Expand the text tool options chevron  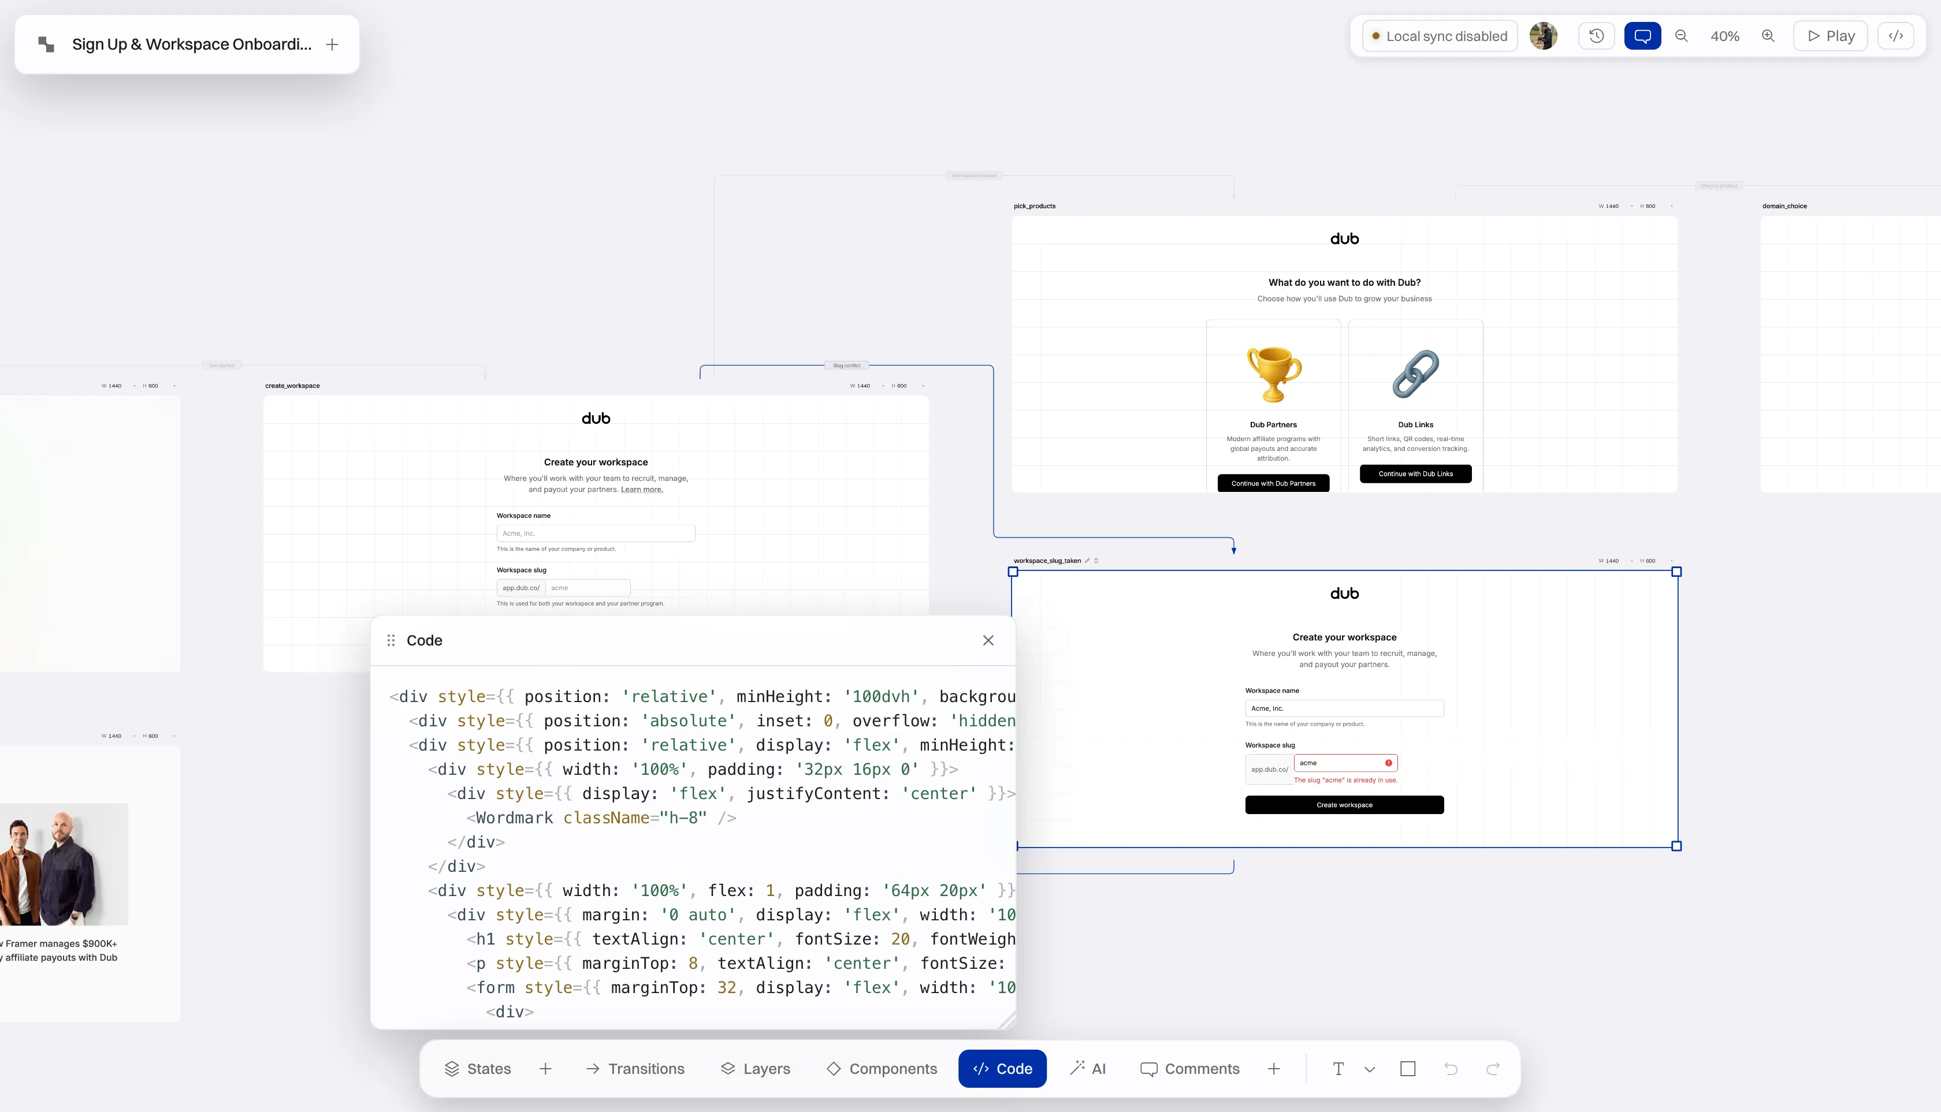click(1370, 1069)
